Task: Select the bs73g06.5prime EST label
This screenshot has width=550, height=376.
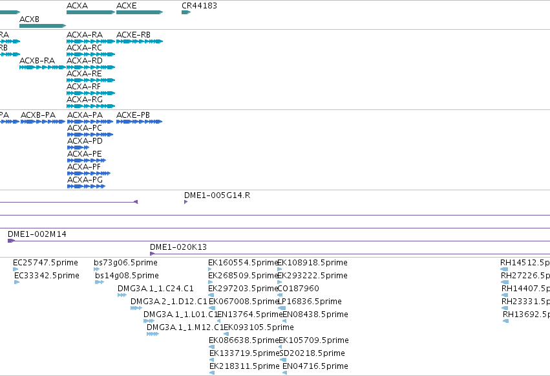Action: click(125, 263)
